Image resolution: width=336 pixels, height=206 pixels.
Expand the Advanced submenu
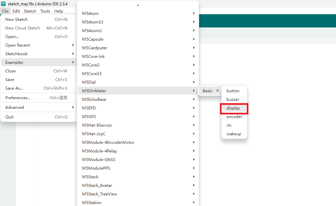click(x=39, y=107)
